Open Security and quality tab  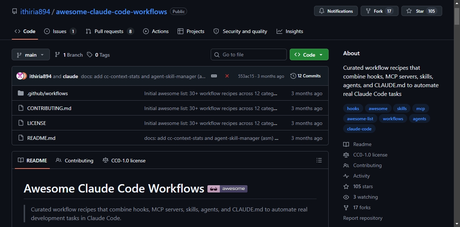click(240, 31)
